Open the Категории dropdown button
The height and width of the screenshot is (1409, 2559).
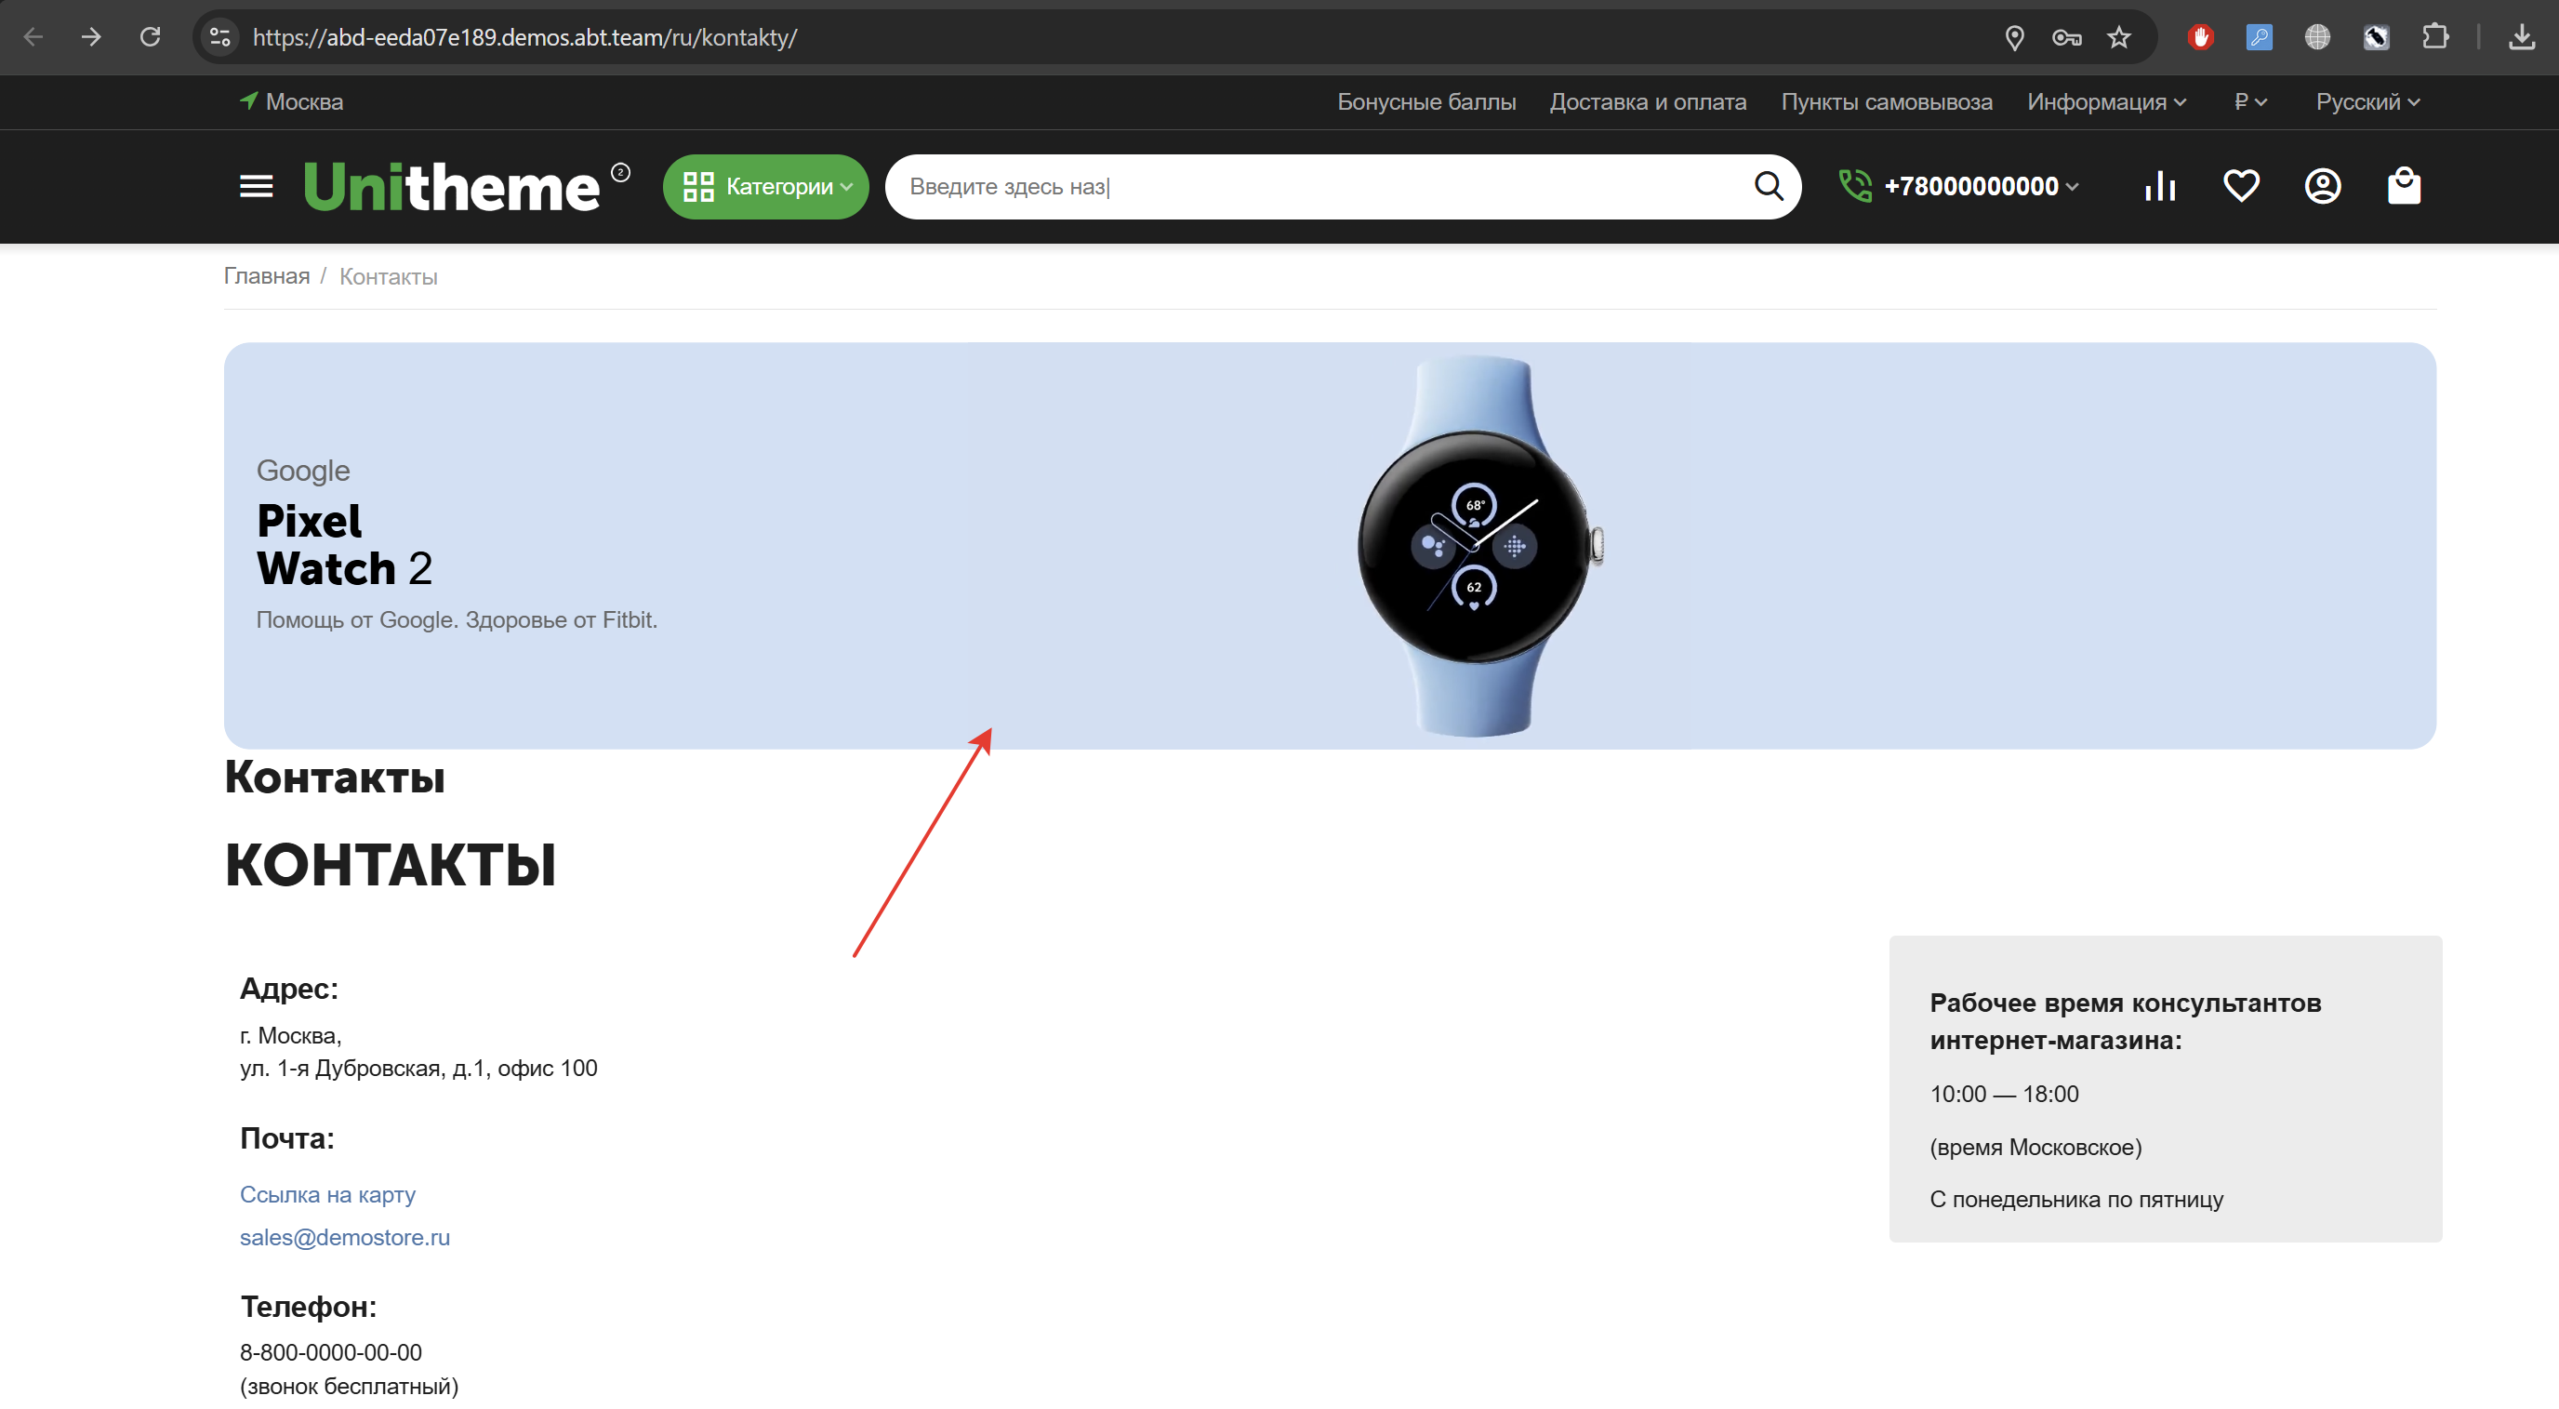pyautogui.click(x=766, y=186)
